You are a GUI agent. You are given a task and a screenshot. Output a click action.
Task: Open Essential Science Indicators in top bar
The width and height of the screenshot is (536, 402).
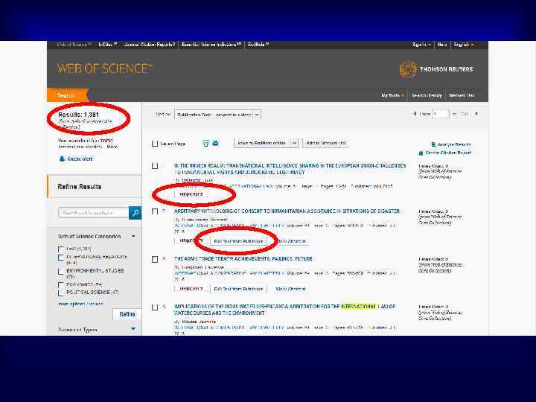[211, 45]
